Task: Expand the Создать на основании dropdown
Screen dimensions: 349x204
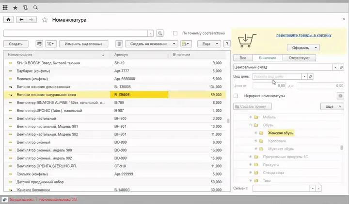Action: point(151,44)
